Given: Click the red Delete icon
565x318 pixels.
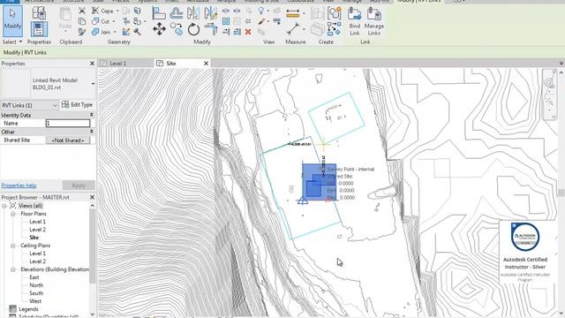Looking at the screenshot, I should tap(248, 32).
